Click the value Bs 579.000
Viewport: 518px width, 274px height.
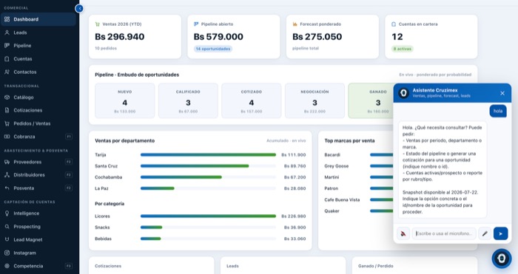pos(218,37)
